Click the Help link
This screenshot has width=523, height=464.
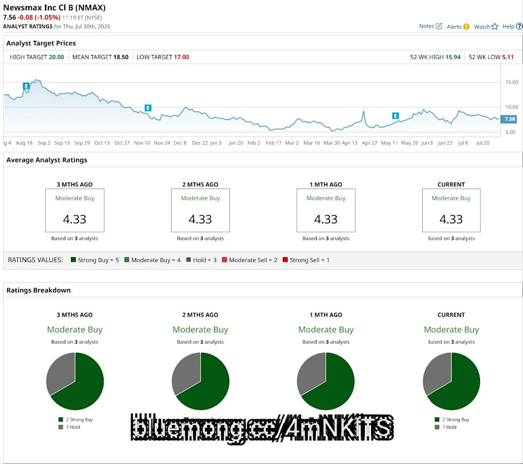[508, 26]
